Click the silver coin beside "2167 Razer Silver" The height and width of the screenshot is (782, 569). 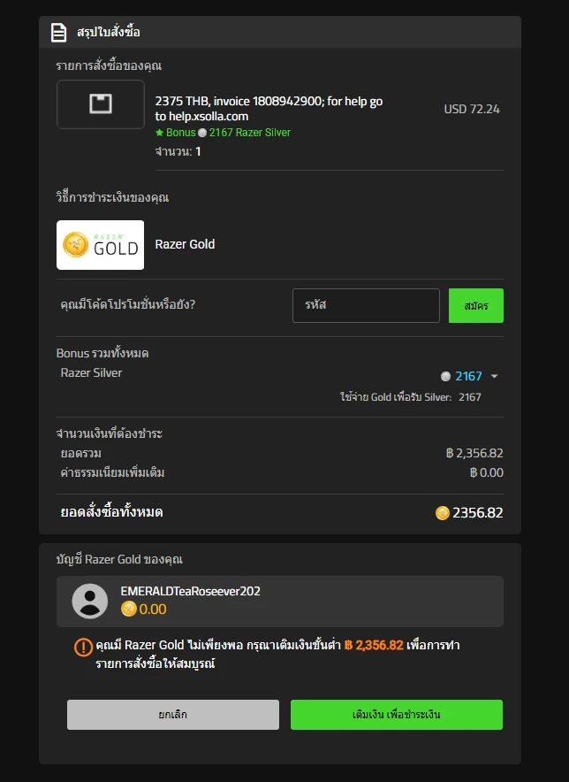tap(202, 133)
